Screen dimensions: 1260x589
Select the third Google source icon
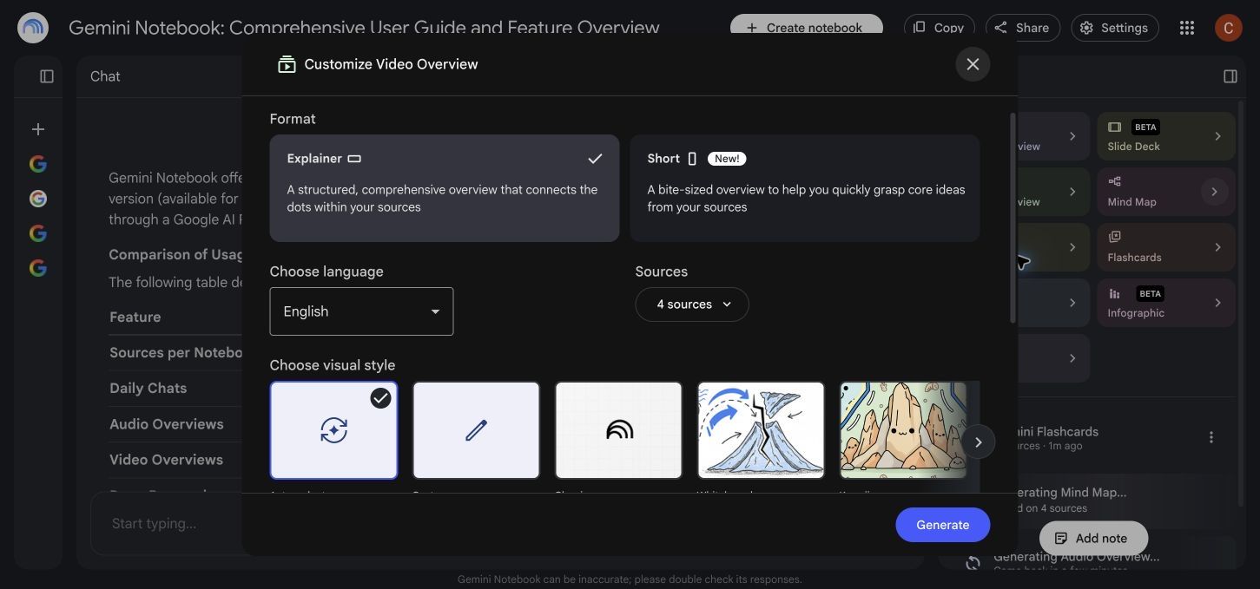pos(38,233)
